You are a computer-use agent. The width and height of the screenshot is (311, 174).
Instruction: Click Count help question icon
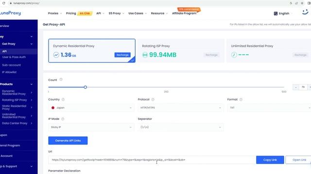[61, 79]
